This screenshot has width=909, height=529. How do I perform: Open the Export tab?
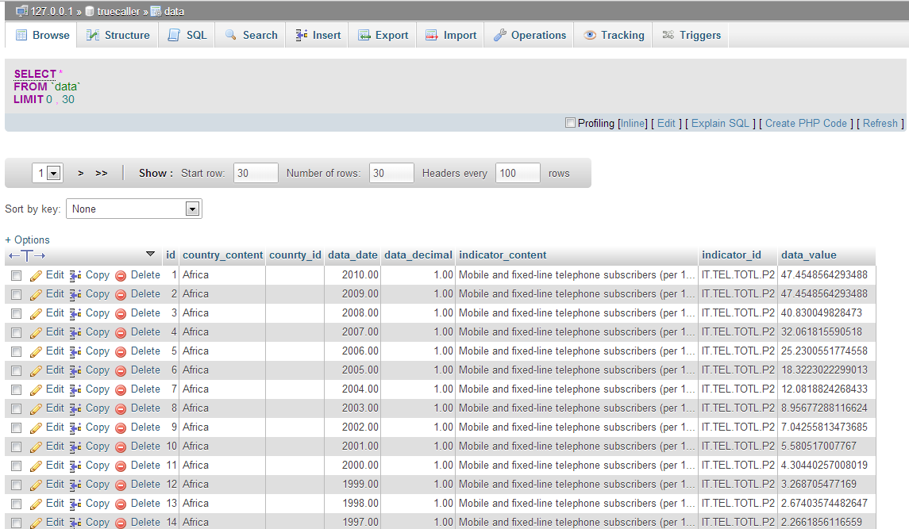coord(383,36)
